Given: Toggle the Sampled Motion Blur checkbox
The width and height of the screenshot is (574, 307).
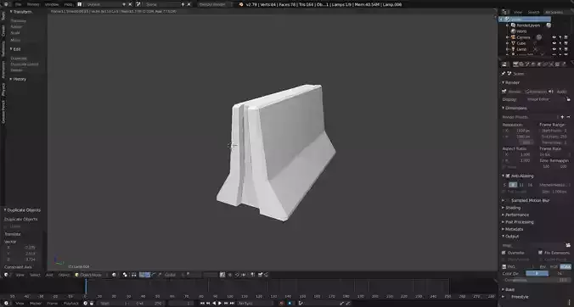Looking at the screenshot, I should tap(508, 200).
